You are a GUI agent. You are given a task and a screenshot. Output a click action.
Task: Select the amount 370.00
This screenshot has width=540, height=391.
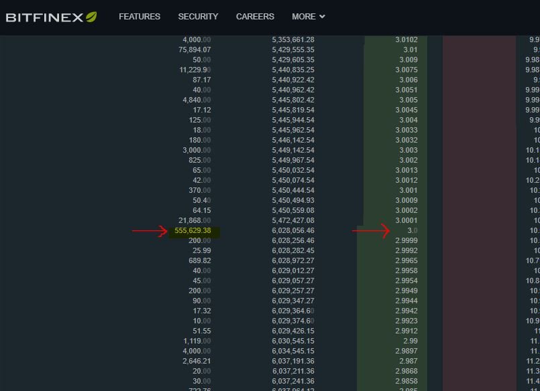pos(200,190)
